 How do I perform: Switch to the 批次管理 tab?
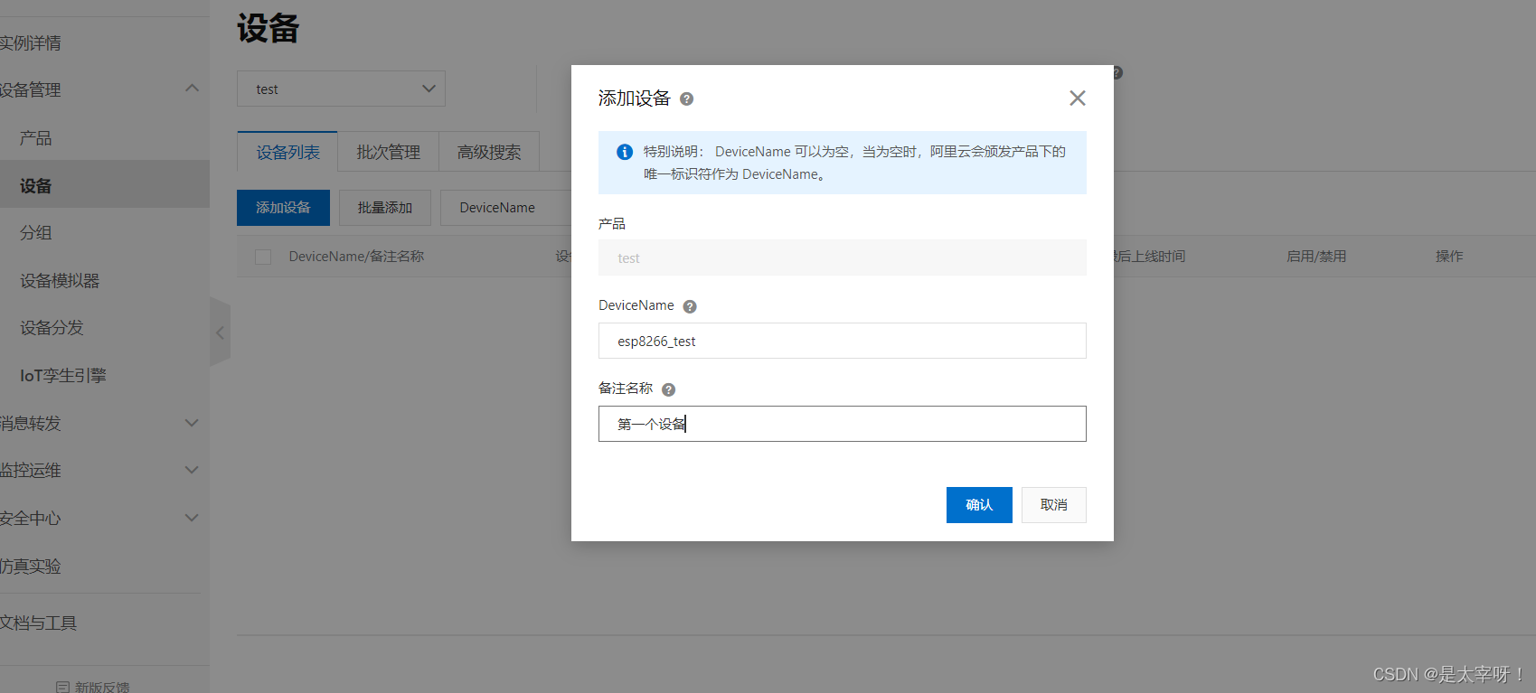point(388,152)
